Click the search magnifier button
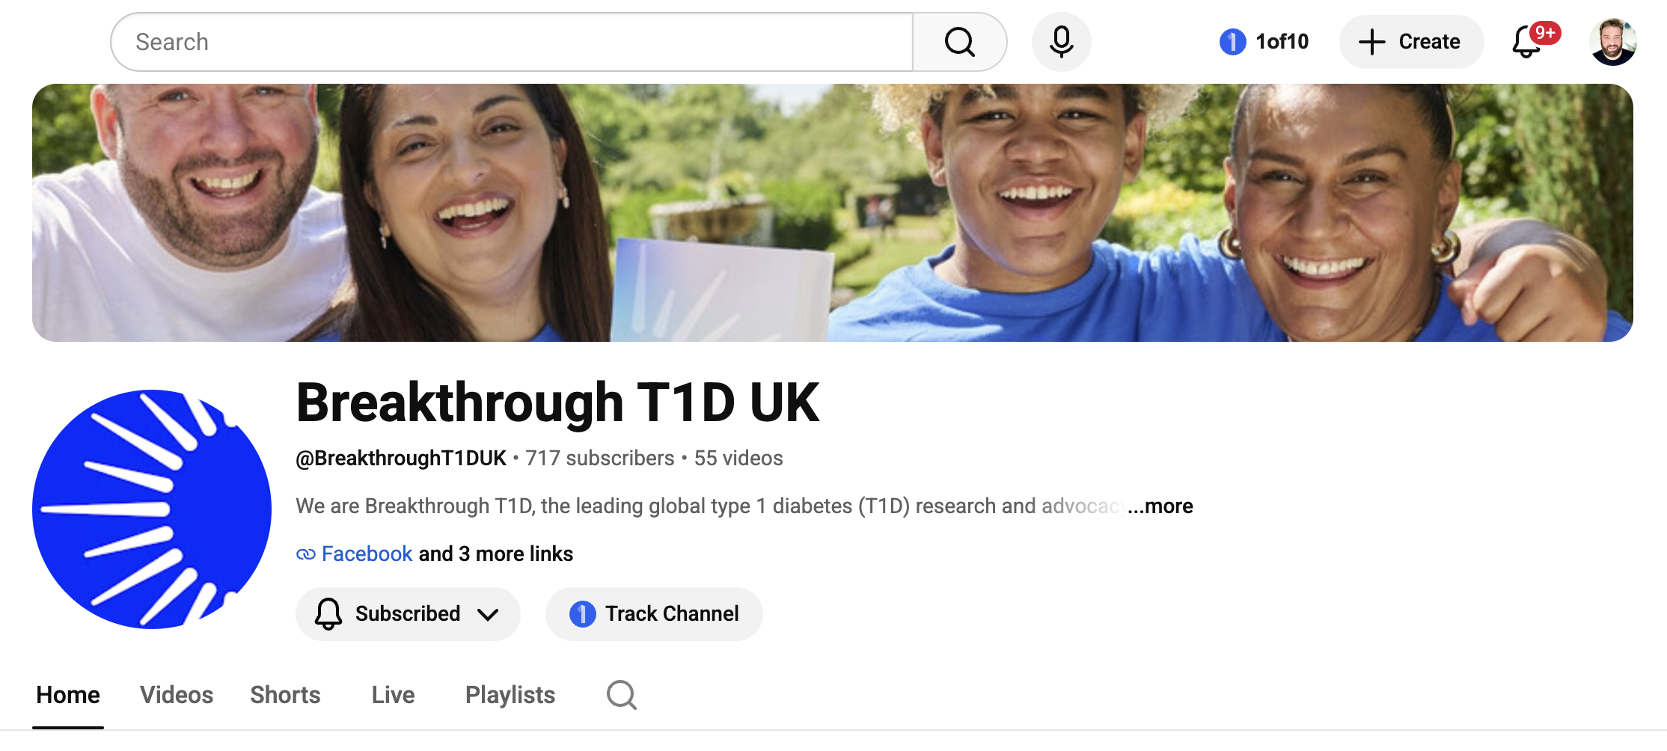The height and width of the screenshot is (751, 1667). click(x=959, y=42)
